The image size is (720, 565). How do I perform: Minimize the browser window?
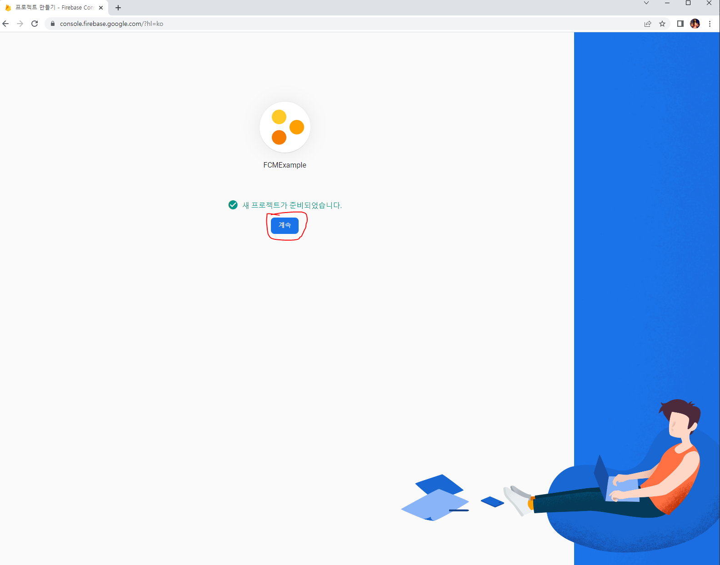pos(667,3)
